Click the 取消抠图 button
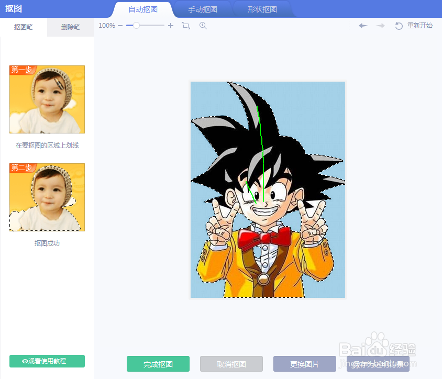This screenshot has height=379, width=442. point(231,364)
